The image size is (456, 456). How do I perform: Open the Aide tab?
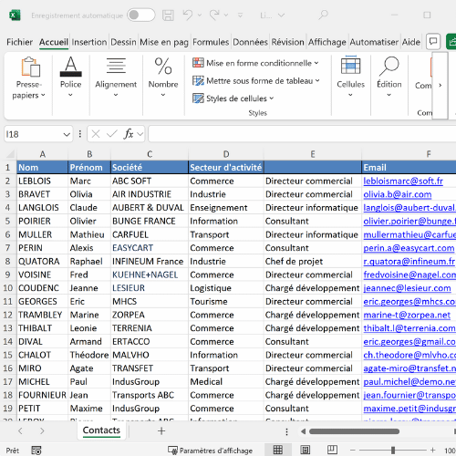coord(411,42)
